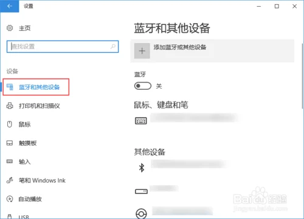Click the touchpad icon in sidebar

point(10,143)
